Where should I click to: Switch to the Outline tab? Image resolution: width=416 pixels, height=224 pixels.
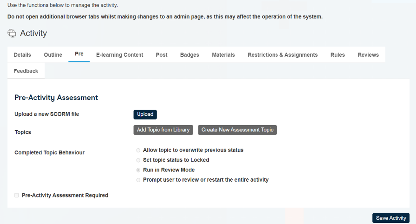[x=53, y=55]
